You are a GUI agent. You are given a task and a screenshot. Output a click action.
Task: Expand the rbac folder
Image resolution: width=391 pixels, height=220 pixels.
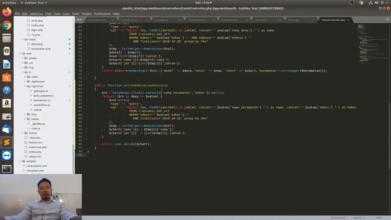[25, 114]
